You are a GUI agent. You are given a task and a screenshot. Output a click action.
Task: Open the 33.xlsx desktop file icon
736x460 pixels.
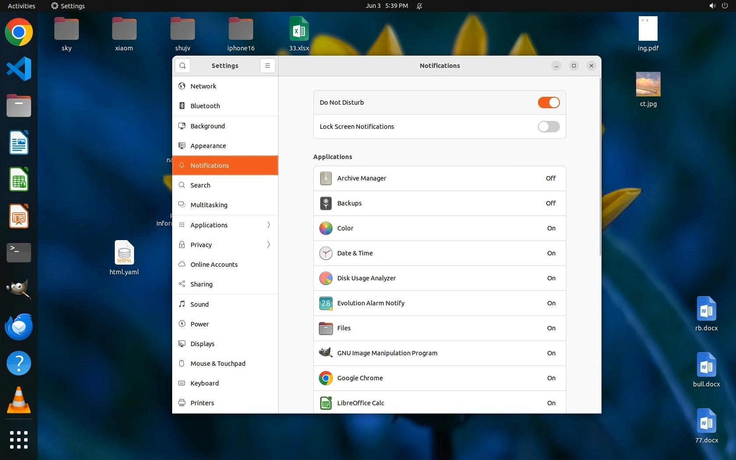(x=299, y=29)
